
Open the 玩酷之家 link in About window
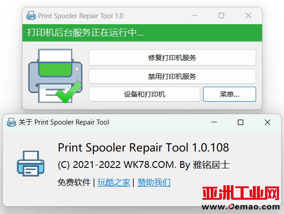[114, 183]
